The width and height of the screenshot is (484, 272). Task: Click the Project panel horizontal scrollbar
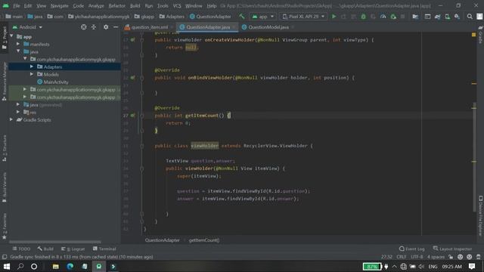click(x=55, y=242)
